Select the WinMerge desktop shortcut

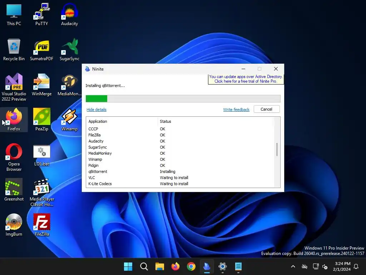41,85
